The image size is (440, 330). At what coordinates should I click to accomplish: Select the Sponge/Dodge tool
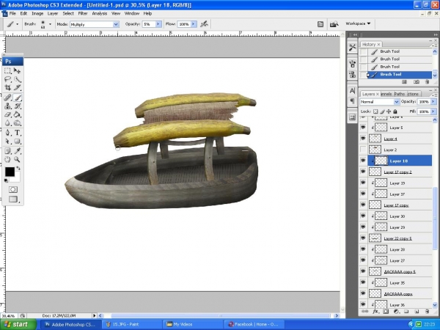(17, 123)
